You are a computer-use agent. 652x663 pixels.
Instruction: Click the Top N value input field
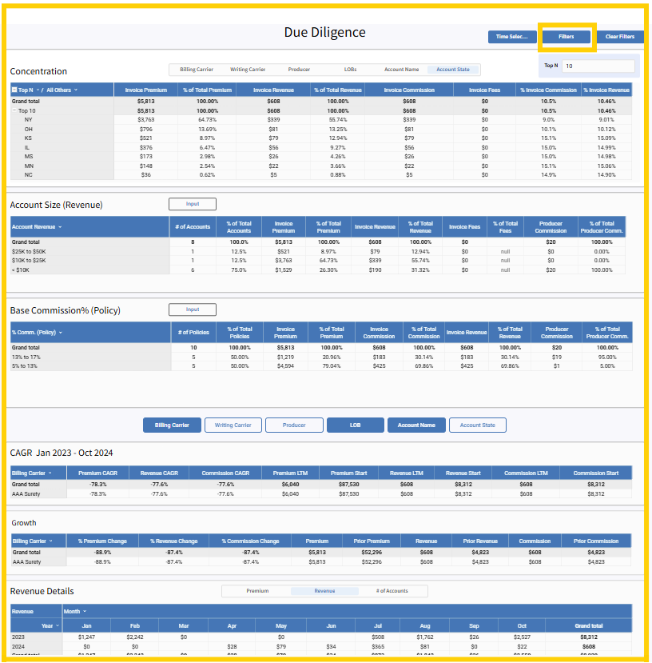coord(598,66)
